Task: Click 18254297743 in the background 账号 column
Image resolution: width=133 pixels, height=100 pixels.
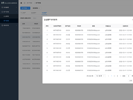Action: pos(26,46)
